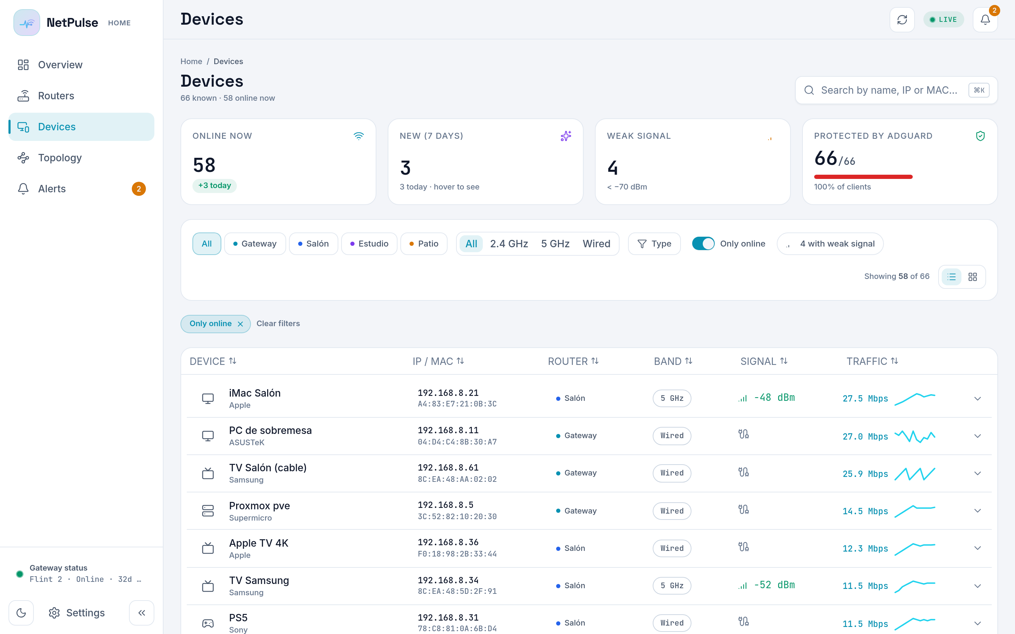Toggle the 4 with weak signal filter
Viewport: 1015px width, 634px height.
pyautogui.click(x=830, y=244)
